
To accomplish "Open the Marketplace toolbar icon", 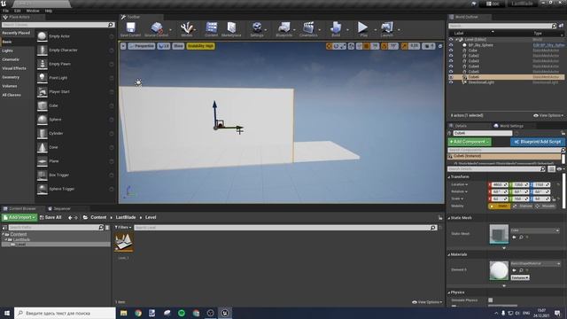I will [231, 29].
